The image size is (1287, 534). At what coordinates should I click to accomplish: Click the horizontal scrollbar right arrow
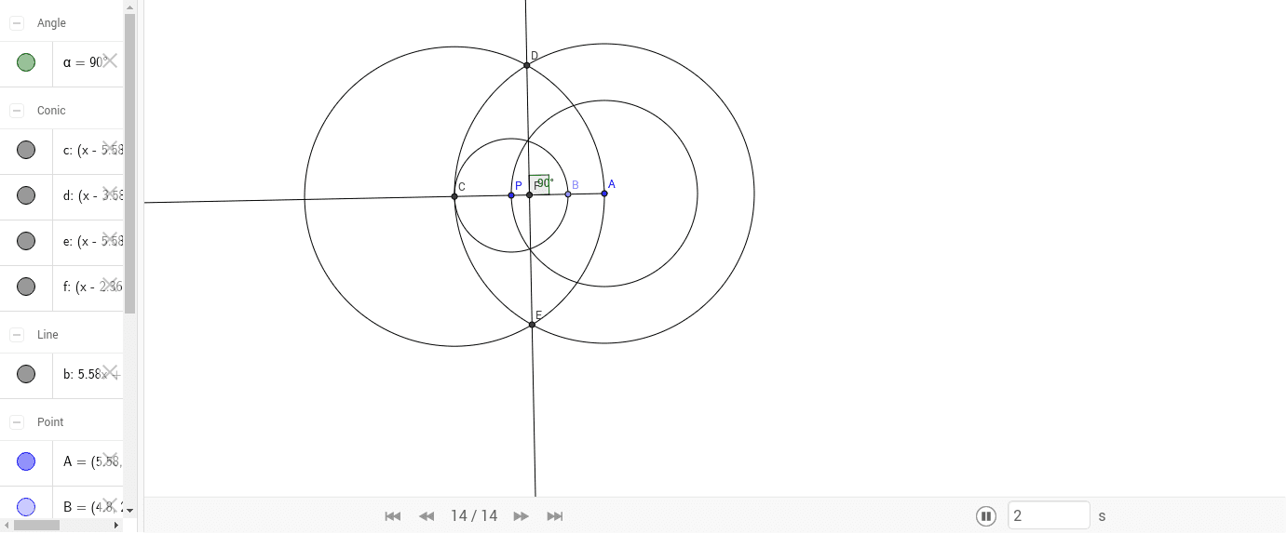[116, 525]
